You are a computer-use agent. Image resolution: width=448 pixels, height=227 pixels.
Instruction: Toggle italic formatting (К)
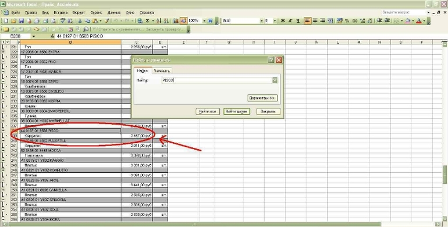pos(290,21)
